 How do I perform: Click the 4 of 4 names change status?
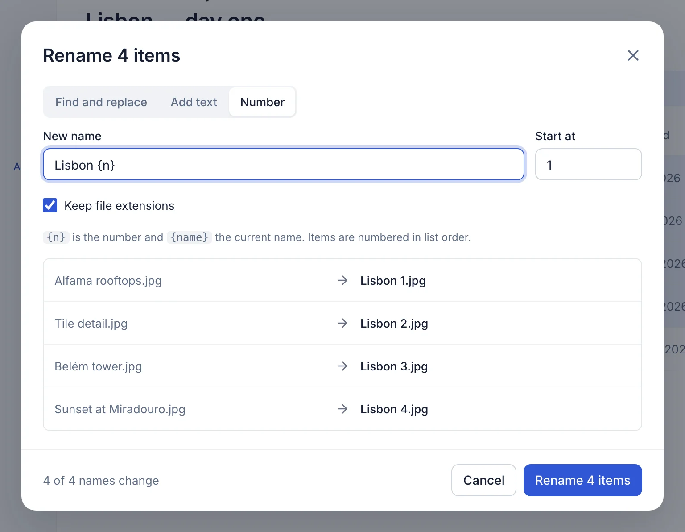pos(101,481)
